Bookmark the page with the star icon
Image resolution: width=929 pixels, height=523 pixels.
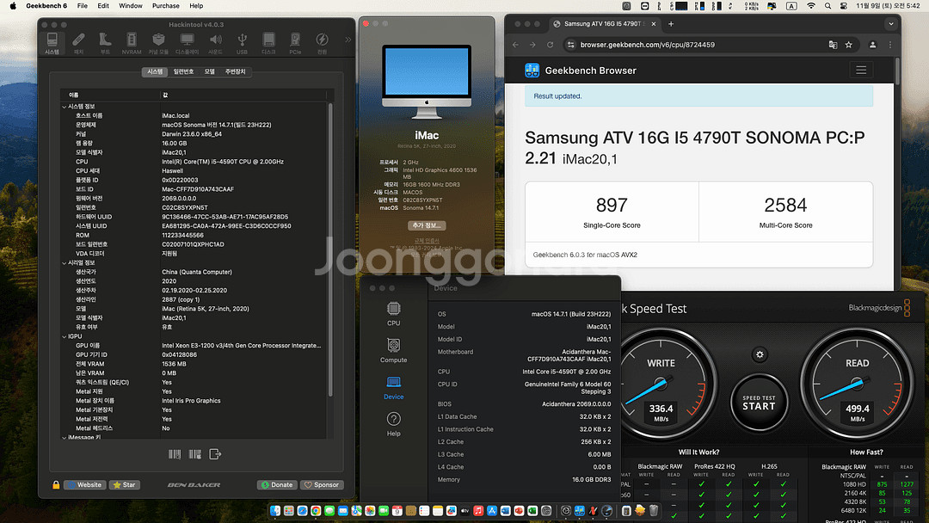click(x=848, y=45)
